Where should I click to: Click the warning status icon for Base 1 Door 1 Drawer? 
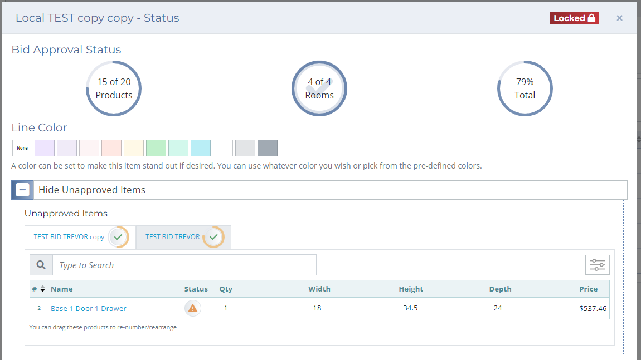(192, 308)
